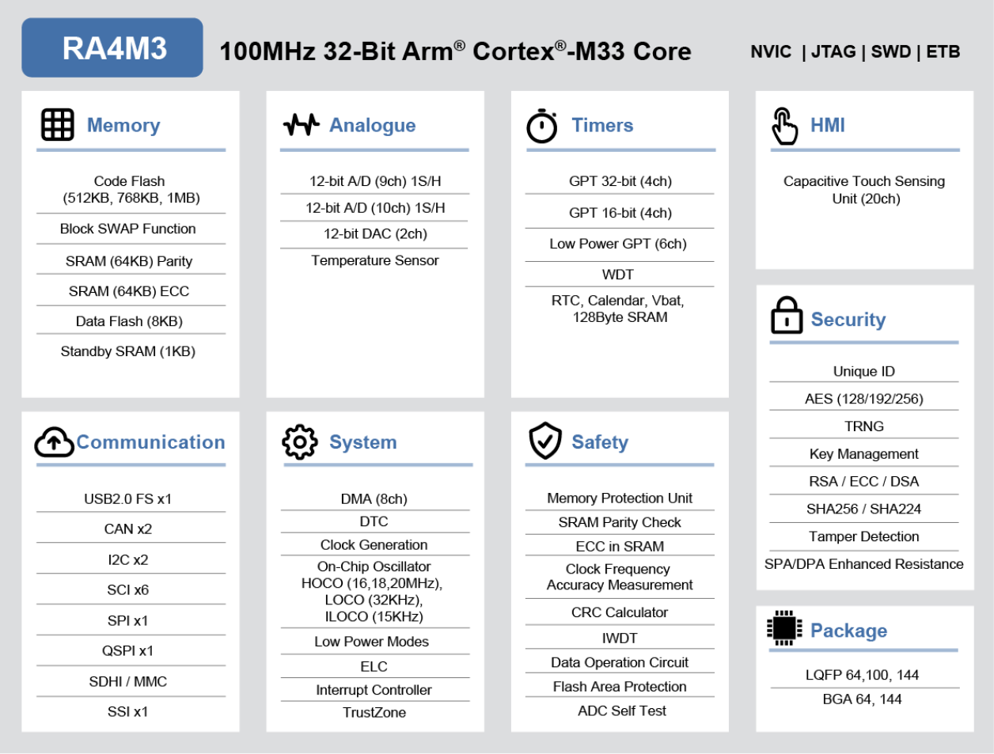
Task: Click the Timers stopwatch icon
Action: (x=541, y=124)
